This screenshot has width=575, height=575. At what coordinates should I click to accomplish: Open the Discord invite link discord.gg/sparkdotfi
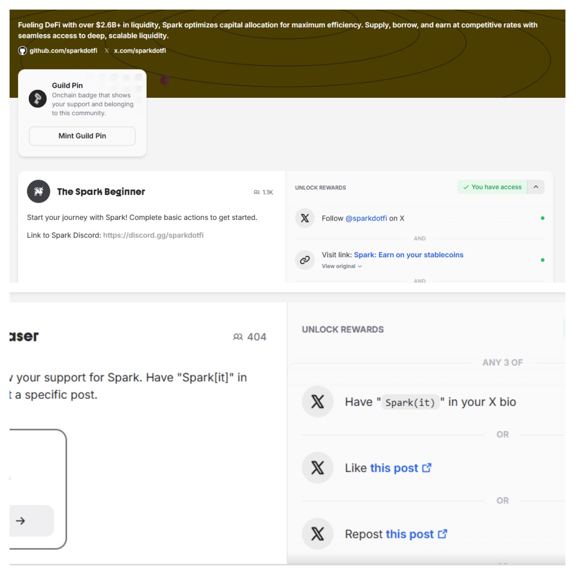153,235
